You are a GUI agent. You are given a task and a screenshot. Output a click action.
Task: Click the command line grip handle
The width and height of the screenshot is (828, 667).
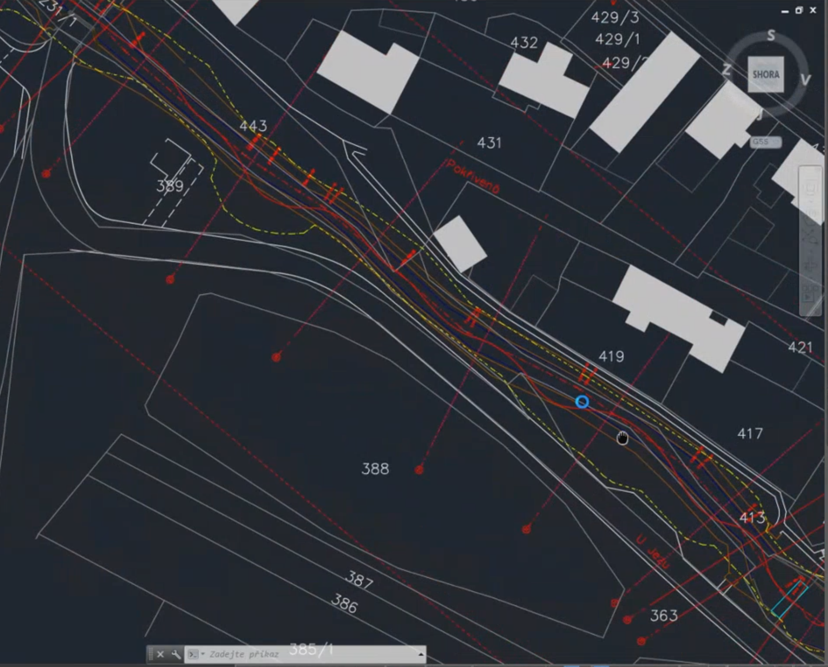pos(150,654)
